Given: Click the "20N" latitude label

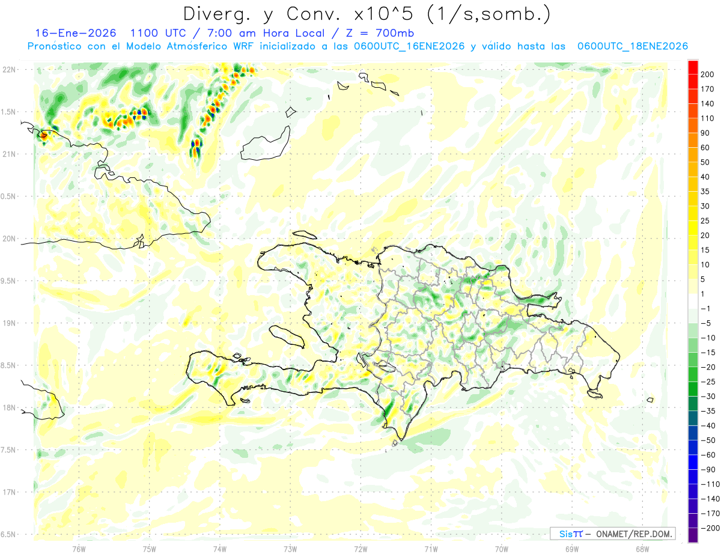Looking at the screenshot, I should [9, 239].
